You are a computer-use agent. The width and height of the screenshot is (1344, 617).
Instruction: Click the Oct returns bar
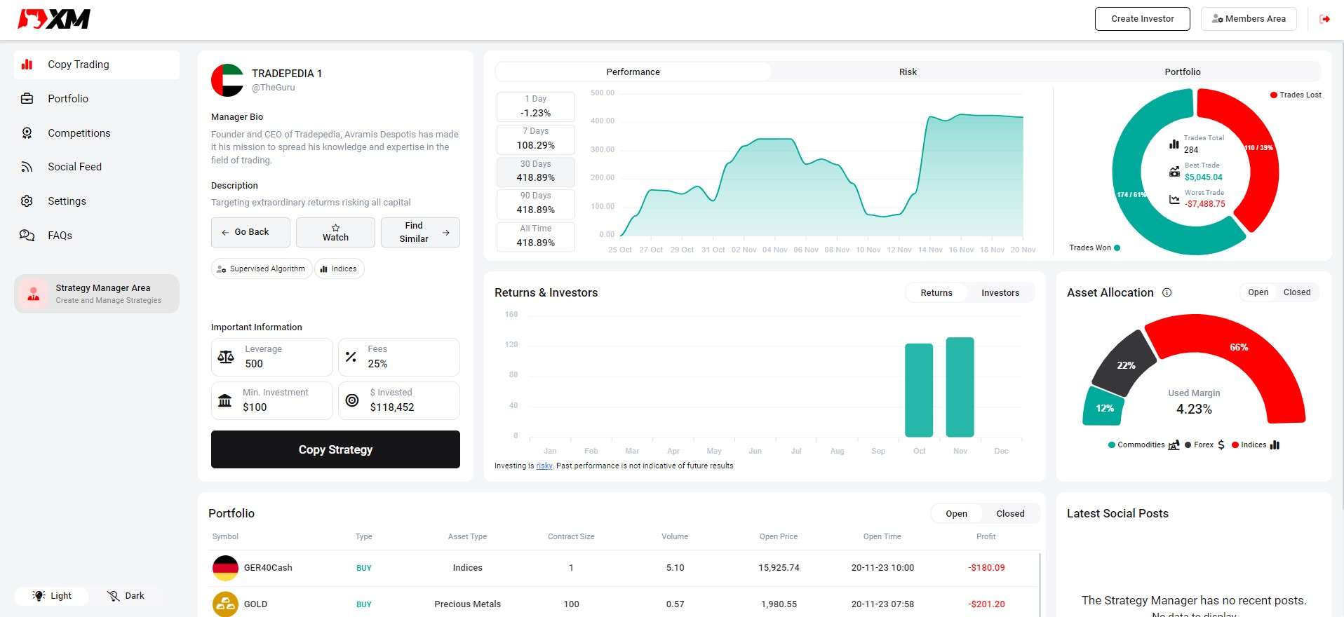919,391
